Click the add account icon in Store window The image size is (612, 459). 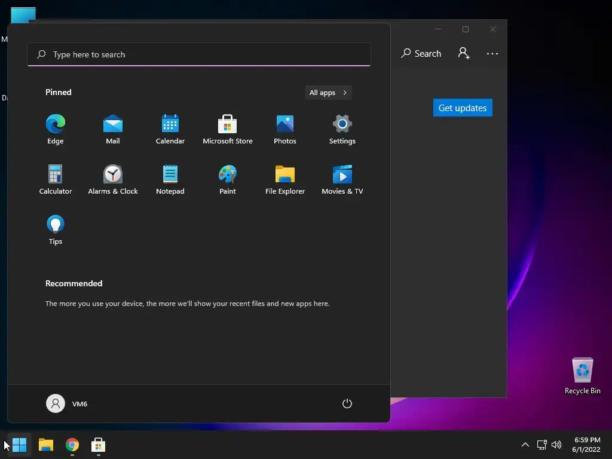pos(464,53)
